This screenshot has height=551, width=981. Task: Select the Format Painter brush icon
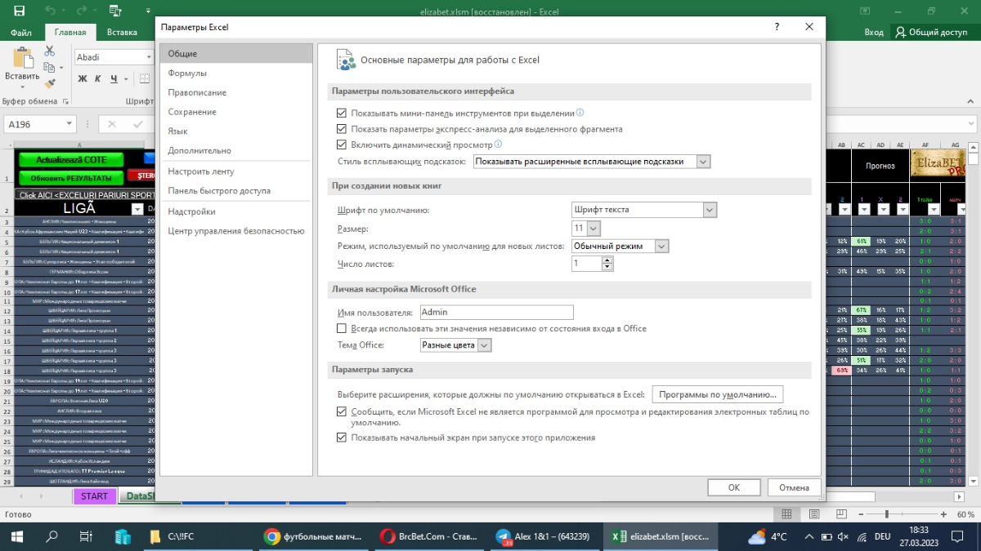pos(49,82)
